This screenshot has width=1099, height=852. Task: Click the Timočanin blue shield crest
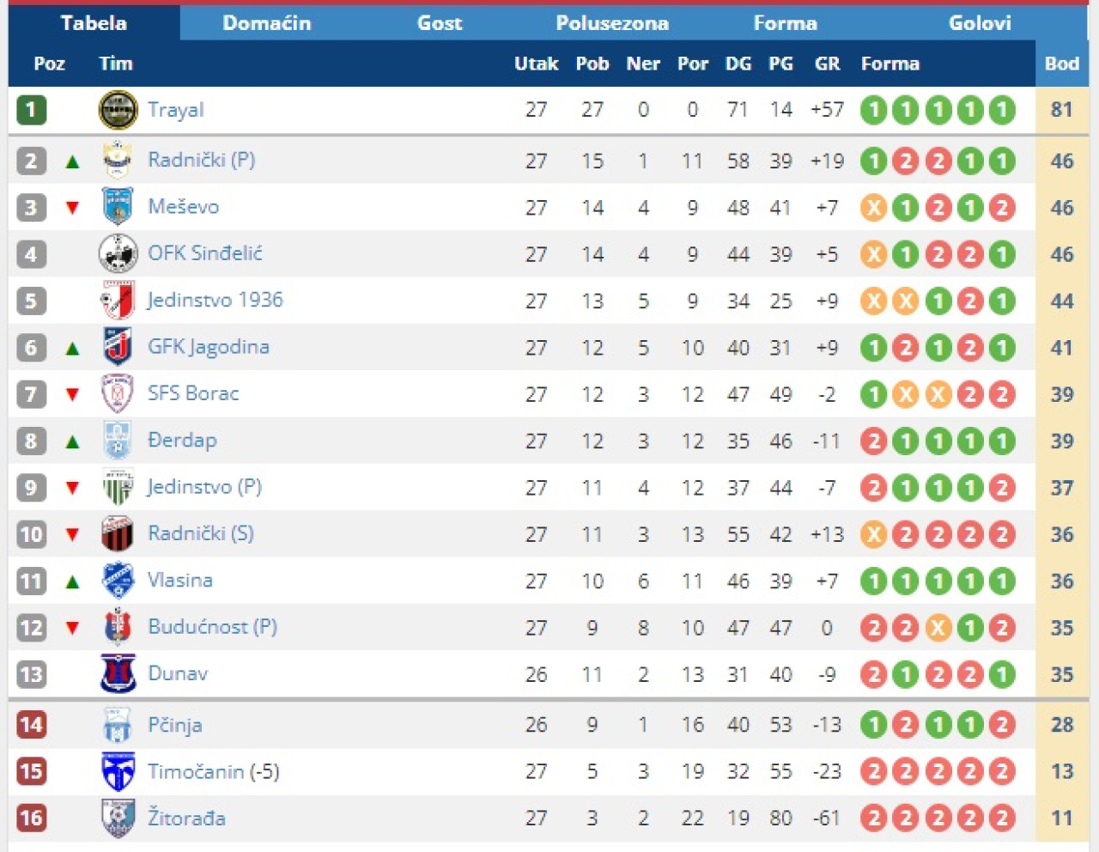pyautogui.click(x=118, y=771)
